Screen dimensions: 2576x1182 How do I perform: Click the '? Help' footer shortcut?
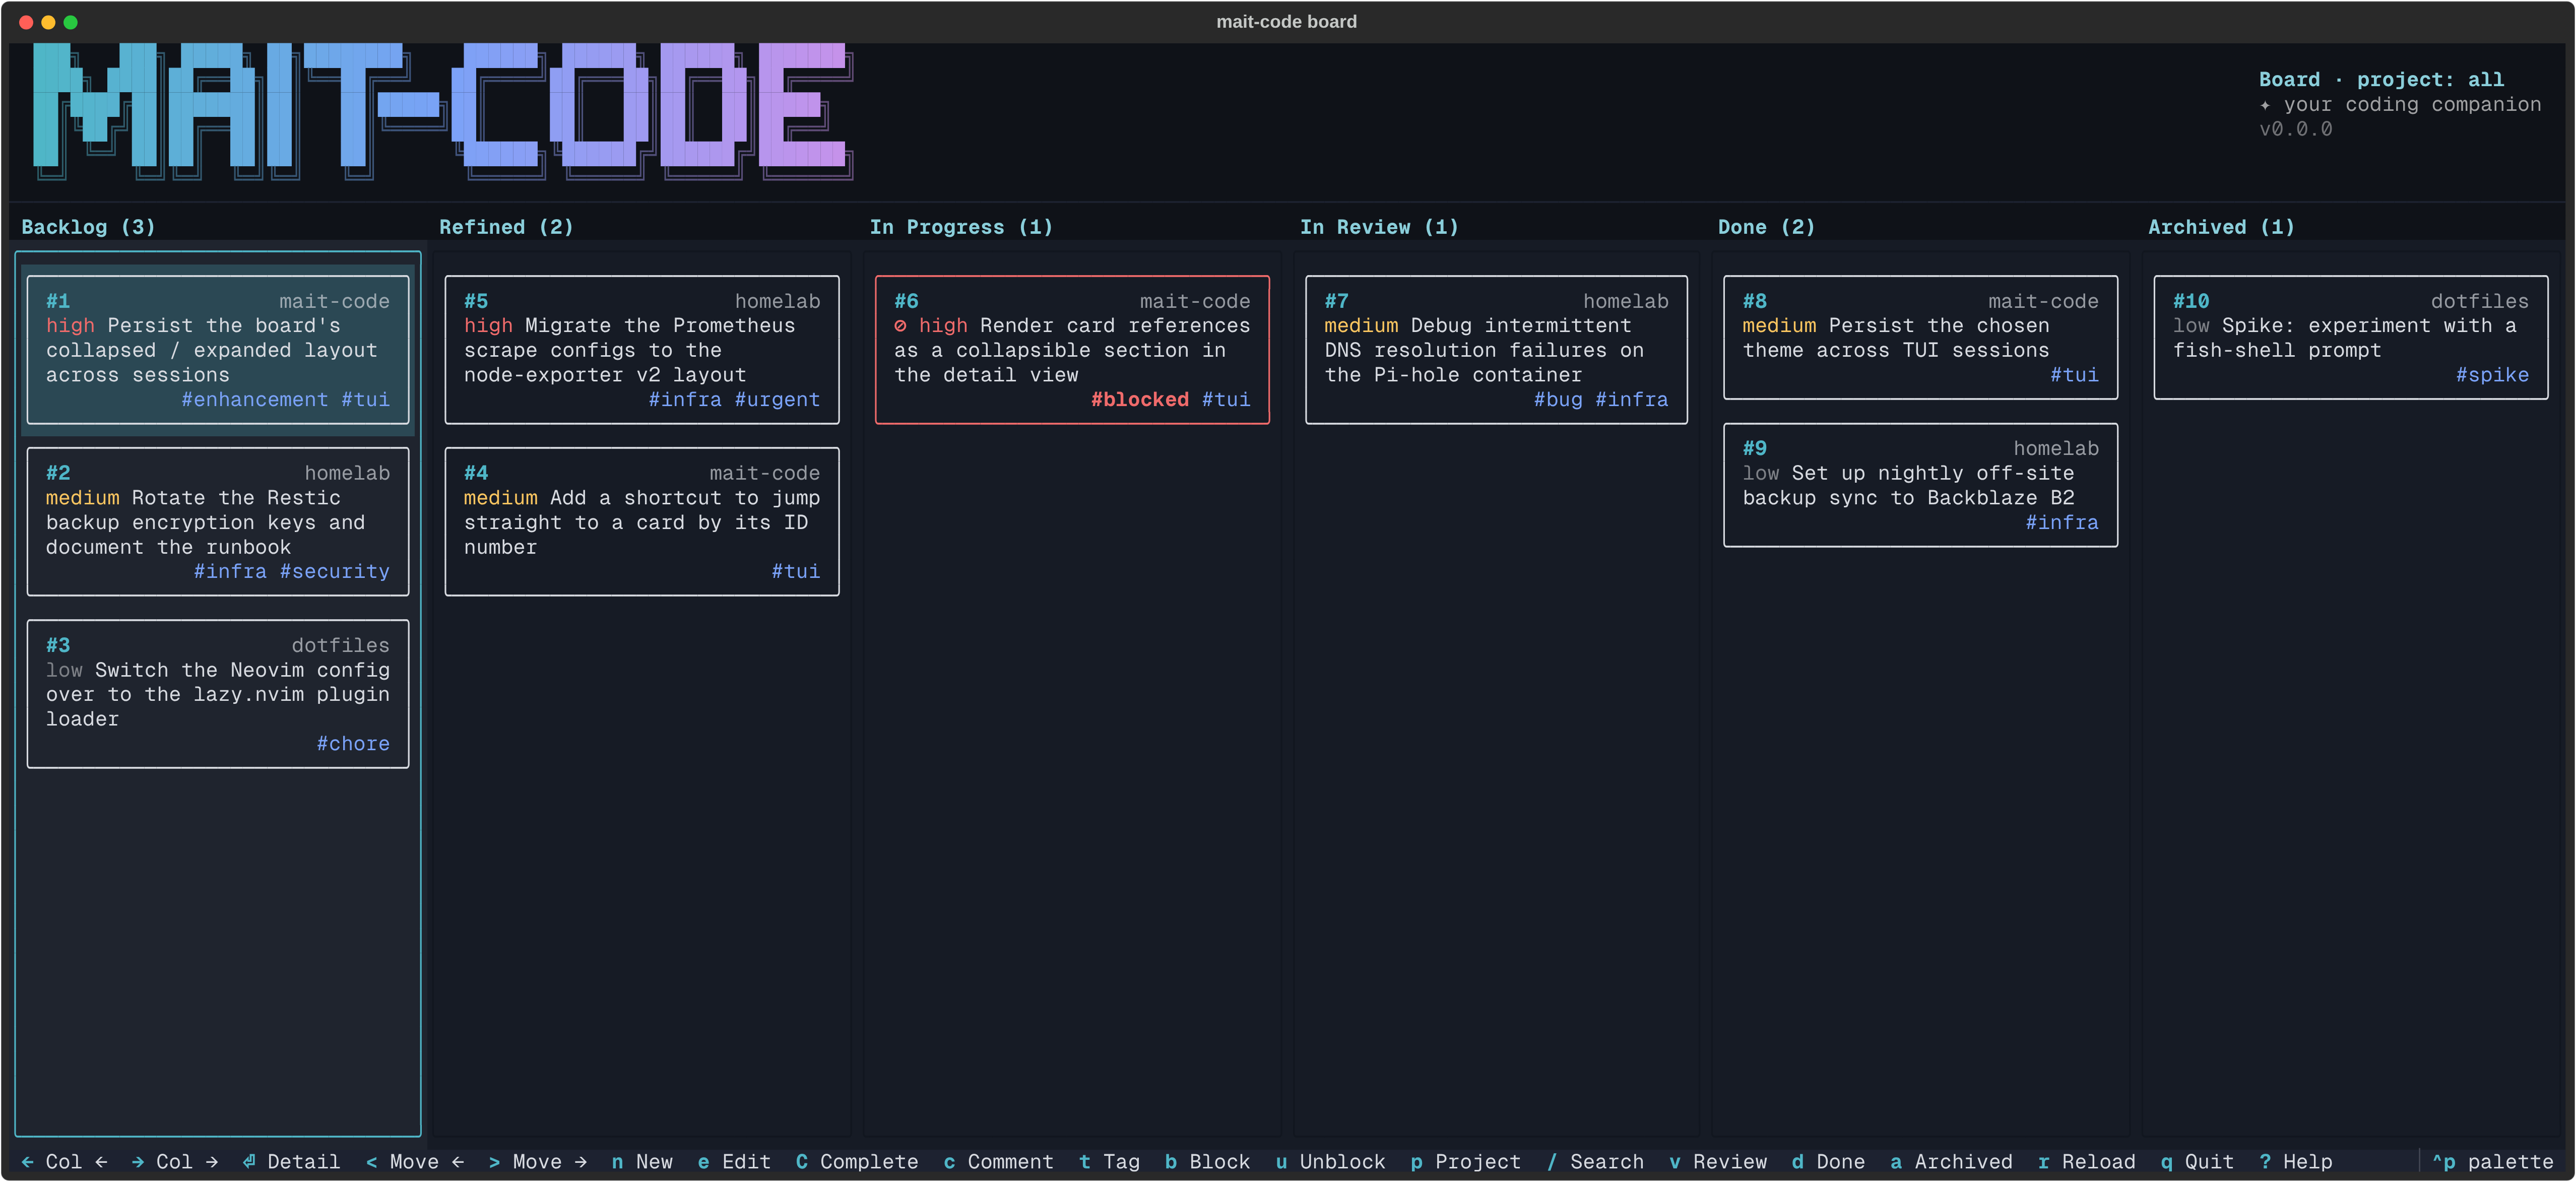[x=2295, y=1162]
